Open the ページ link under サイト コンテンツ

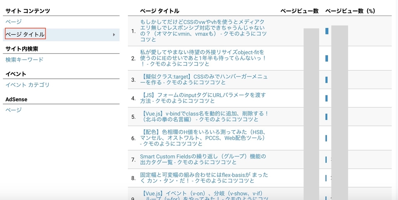[14, 22]
